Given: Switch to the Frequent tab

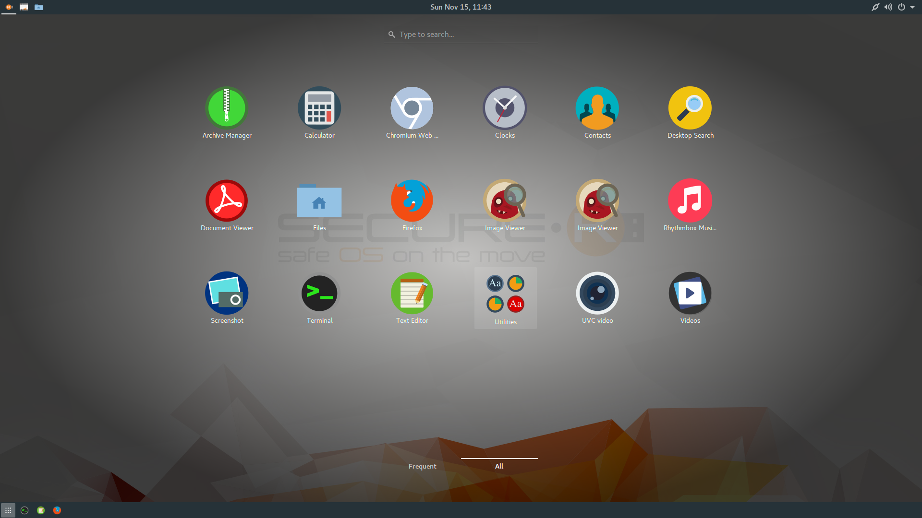Looking at the screenshot, I should pyautogui.click(x=423, y=466).
